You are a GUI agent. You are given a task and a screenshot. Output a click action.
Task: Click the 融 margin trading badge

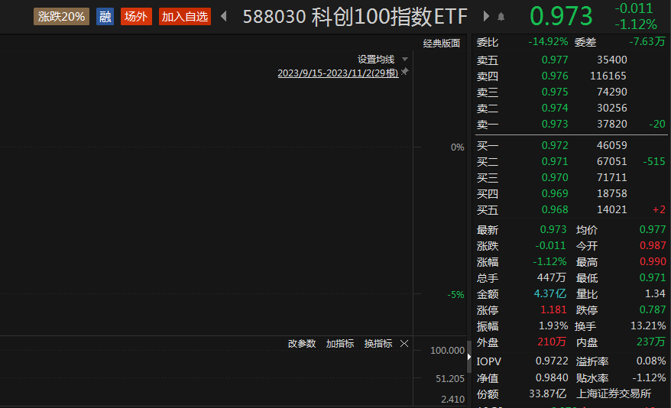[x=105, y=17]
